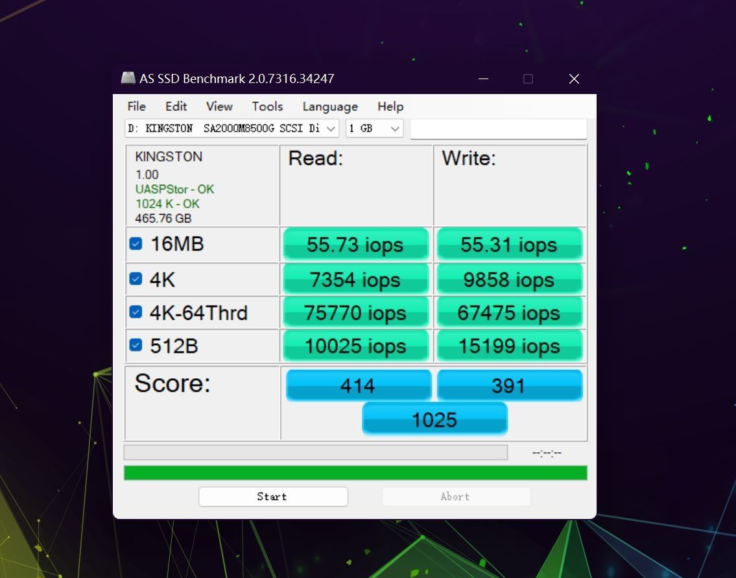
Task: Click the KINGSTON drive name label
Action: point(169,156)
